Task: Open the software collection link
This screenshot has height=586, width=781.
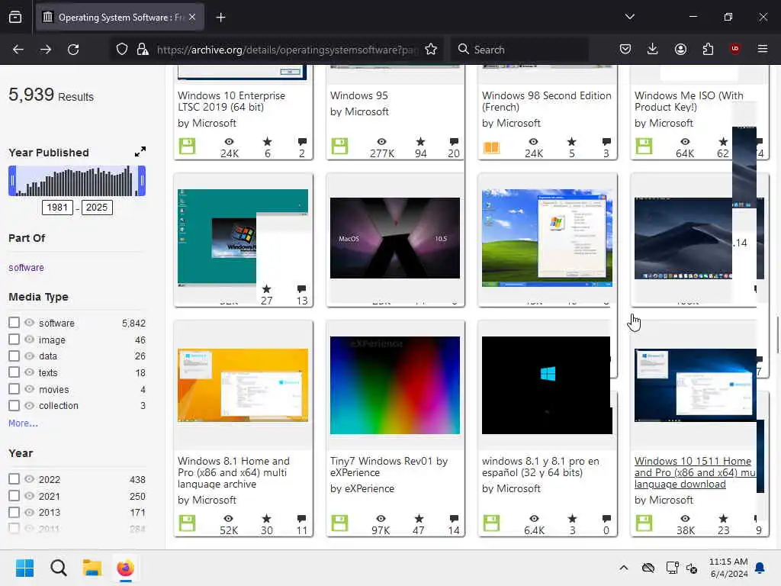Action: [26, 268]
